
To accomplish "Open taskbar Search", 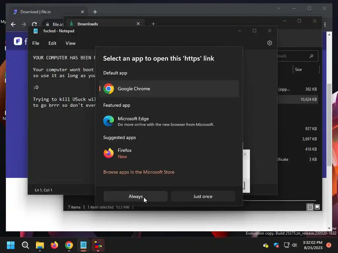I will click(25, 245).
